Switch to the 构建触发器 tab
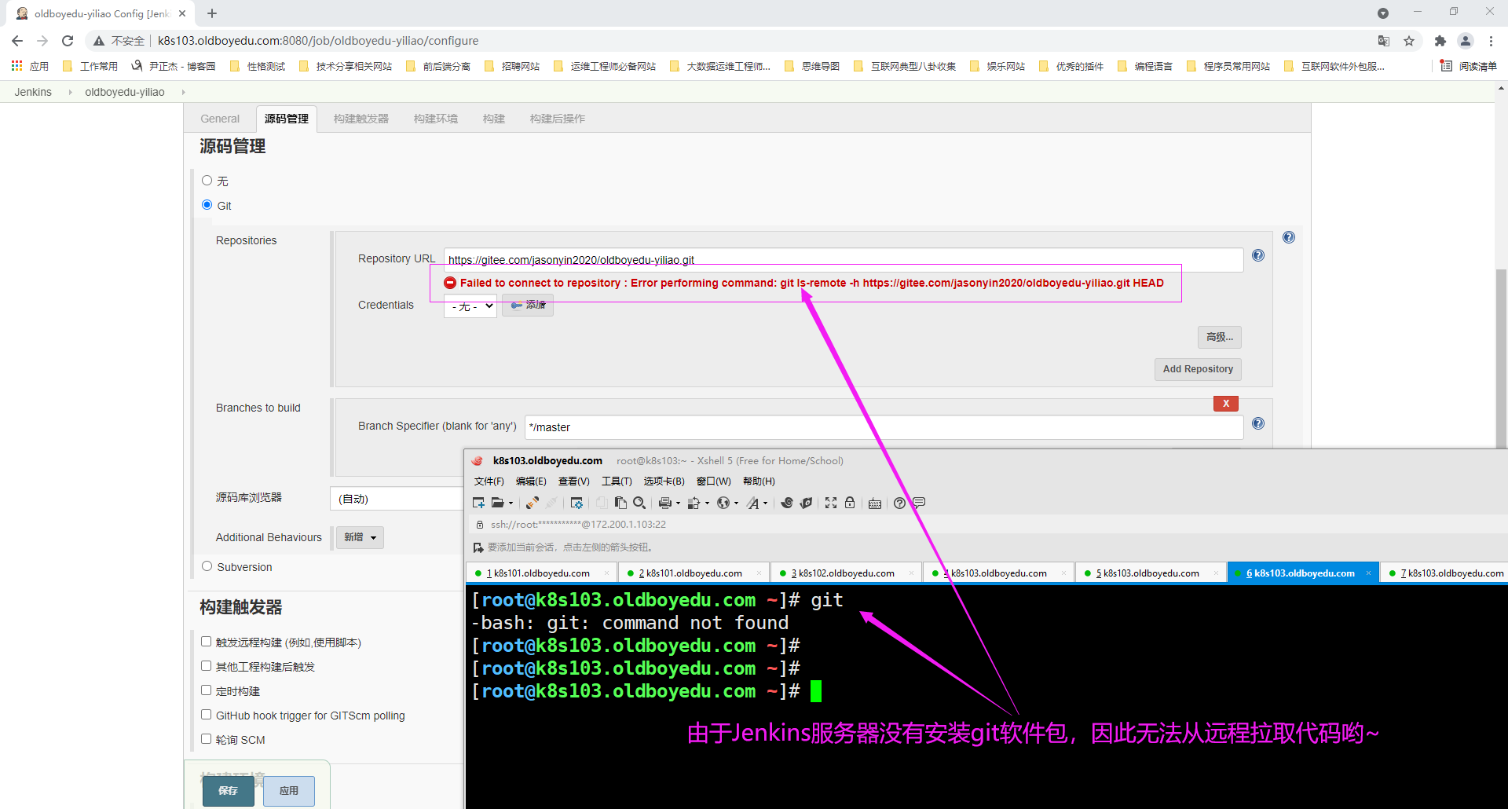The image size is (1508, 809). point(361,119)
